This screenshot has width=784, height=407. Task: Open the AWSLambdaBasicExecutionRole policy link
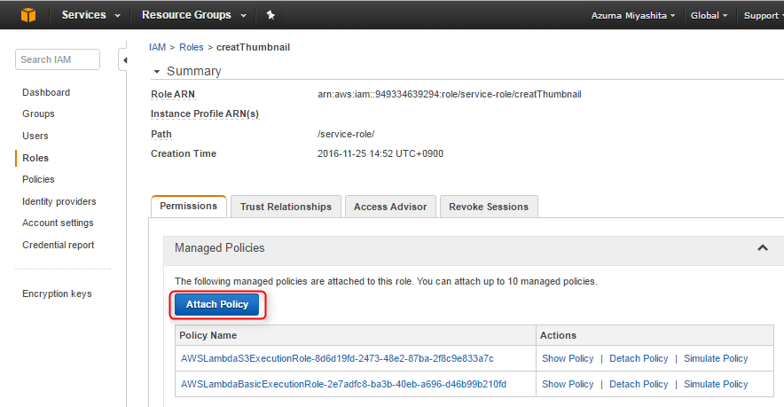coord(343,384)
